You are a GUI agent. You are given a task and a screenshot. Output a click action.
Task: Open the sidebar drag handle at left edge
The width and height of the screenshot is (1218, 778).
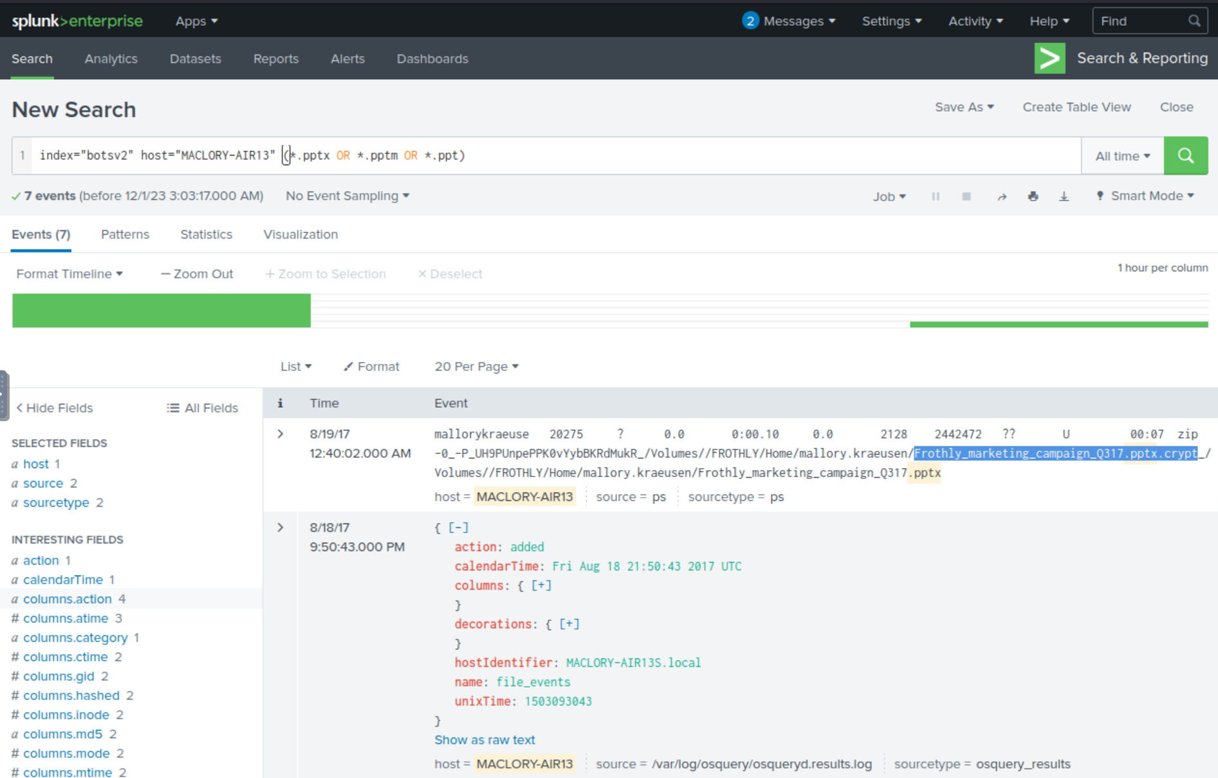coord(4,395)
